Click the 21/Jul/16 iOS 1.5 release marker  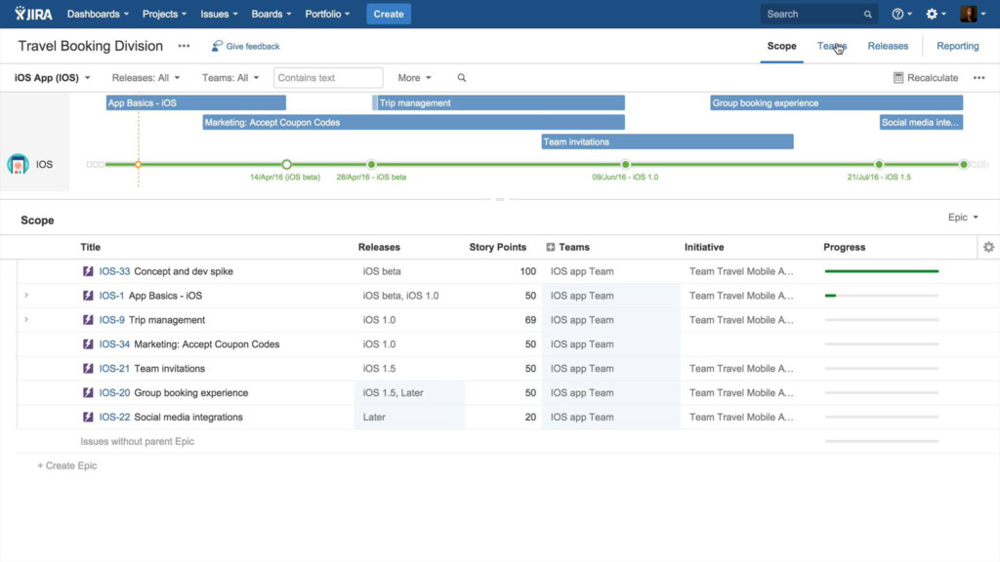tap(879, 164)
